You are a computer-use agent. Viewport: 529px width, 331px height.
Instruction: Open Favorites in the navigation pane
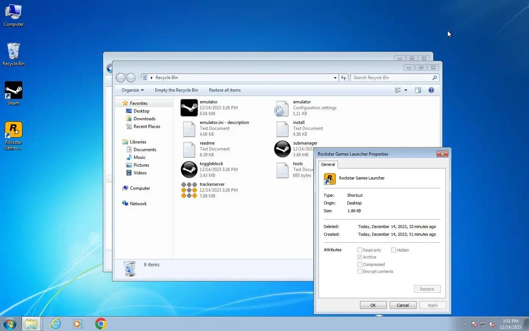138,103
